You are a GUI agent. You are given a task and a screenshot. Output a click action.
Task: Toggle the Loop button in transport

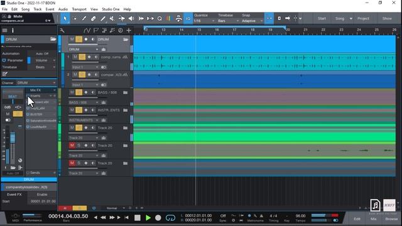click(170, 218)
